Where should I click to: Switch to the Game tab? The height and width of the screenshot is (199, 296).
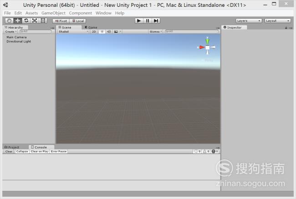[x=91, y=27]
